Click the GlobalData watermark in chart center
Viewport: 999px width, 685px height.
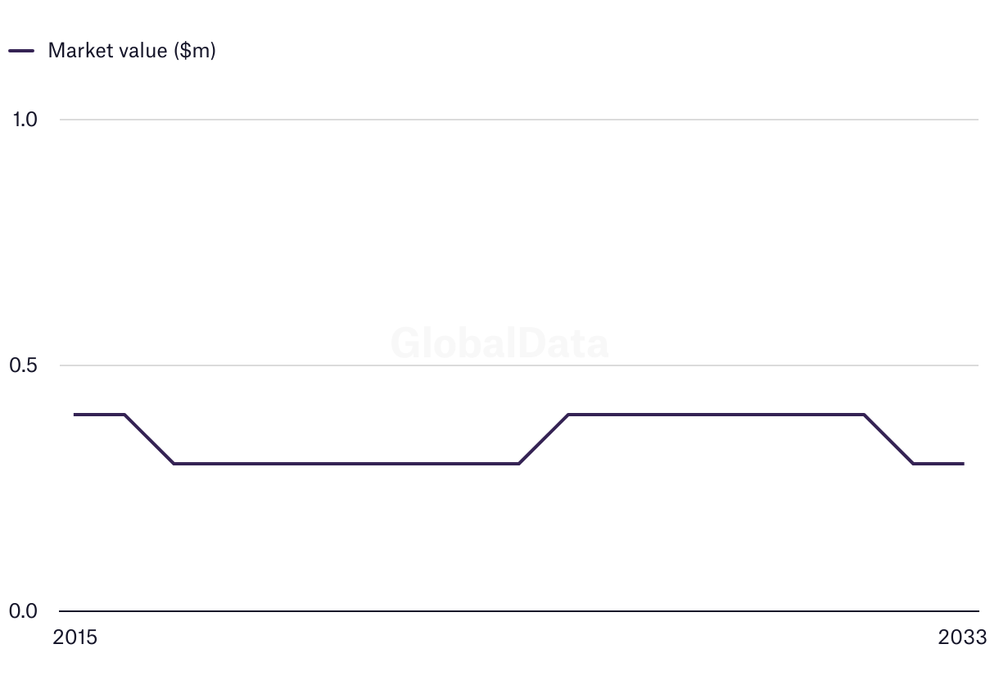click(x=499, y=343)
